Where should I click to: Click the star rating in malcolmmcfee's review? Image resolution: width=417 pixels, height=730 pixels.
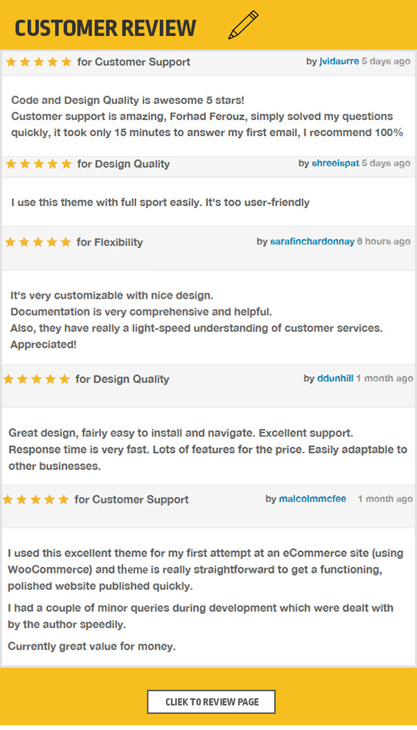pyautogui.click(x=36, y=500)
